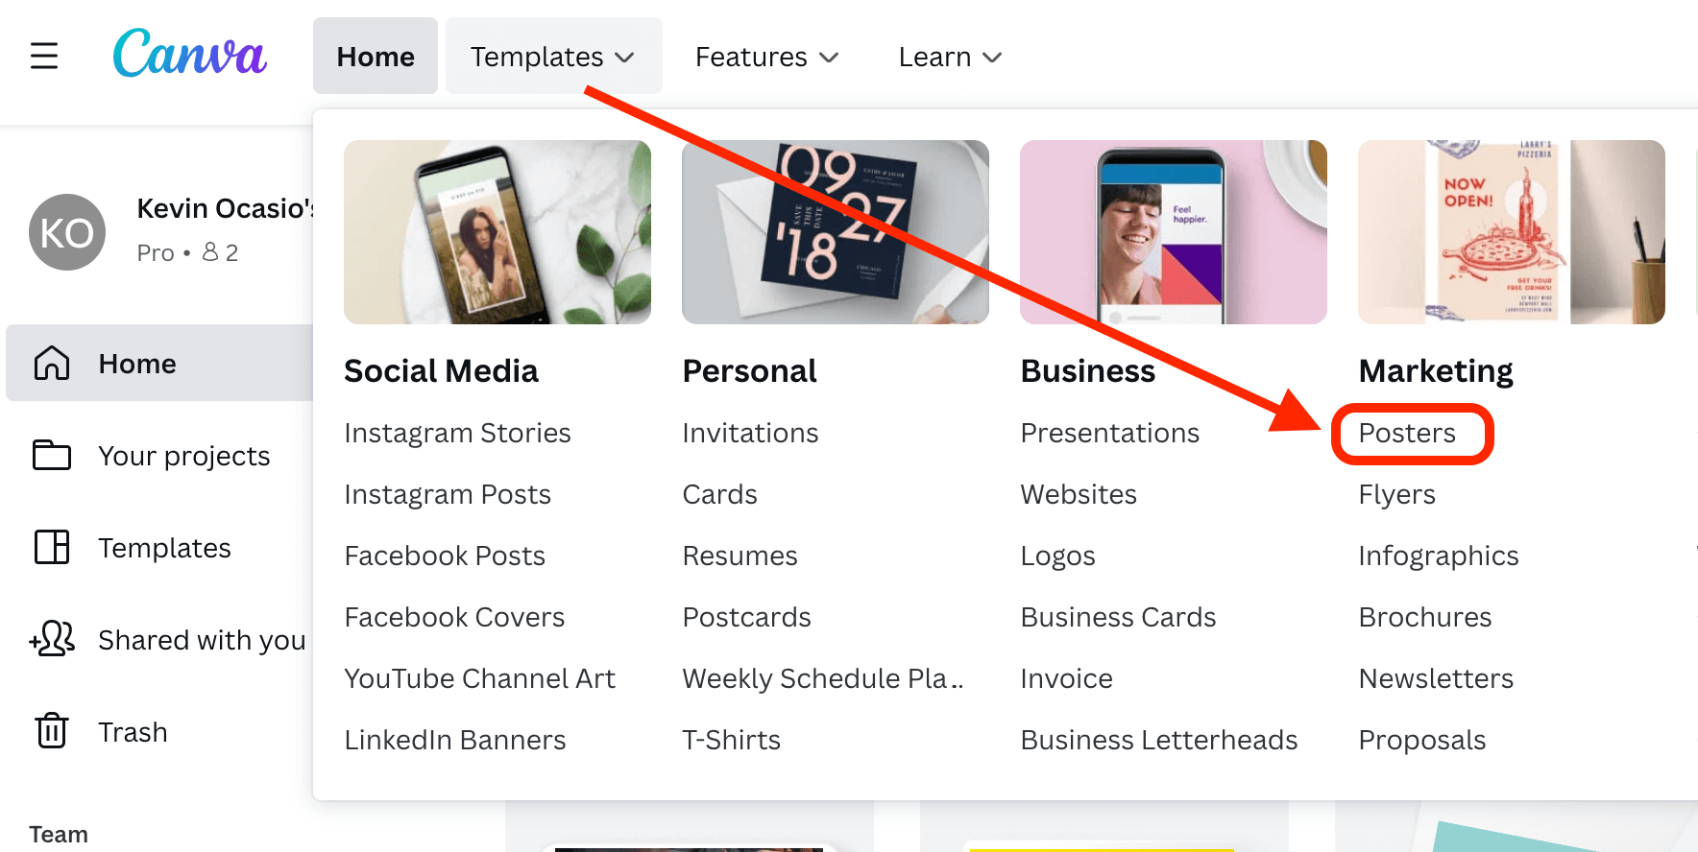Expand the Templates dropdown in top navigation
1698x852 pixels.
point(553,57)
